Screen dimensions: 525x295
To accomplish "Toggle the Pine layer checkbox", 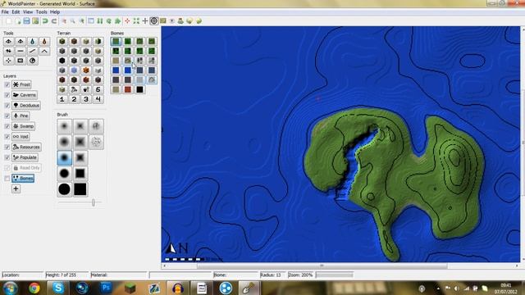I will [x=7, y=116].
